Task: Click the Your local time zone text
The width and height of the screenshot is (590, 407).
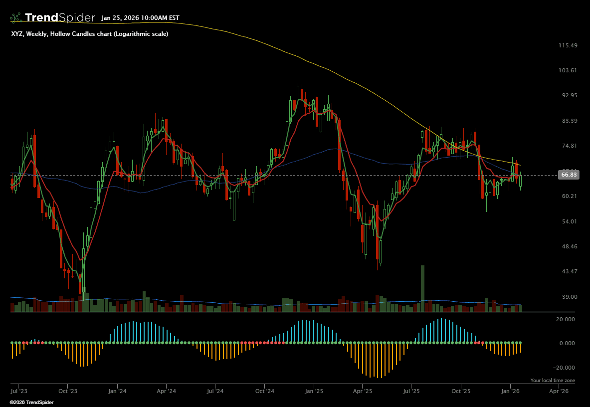Action: pos(553,381)
